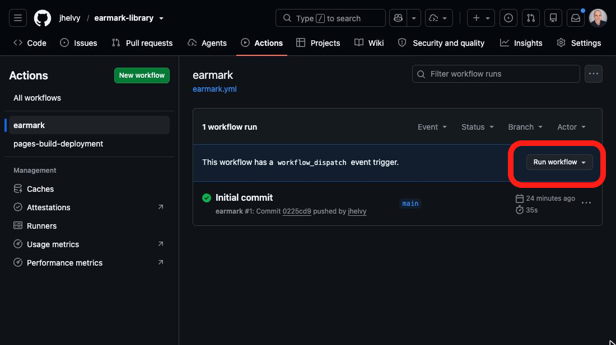616x345 pixels.
Task: Click the Attestations check icon
Action: tap(18, 207)
